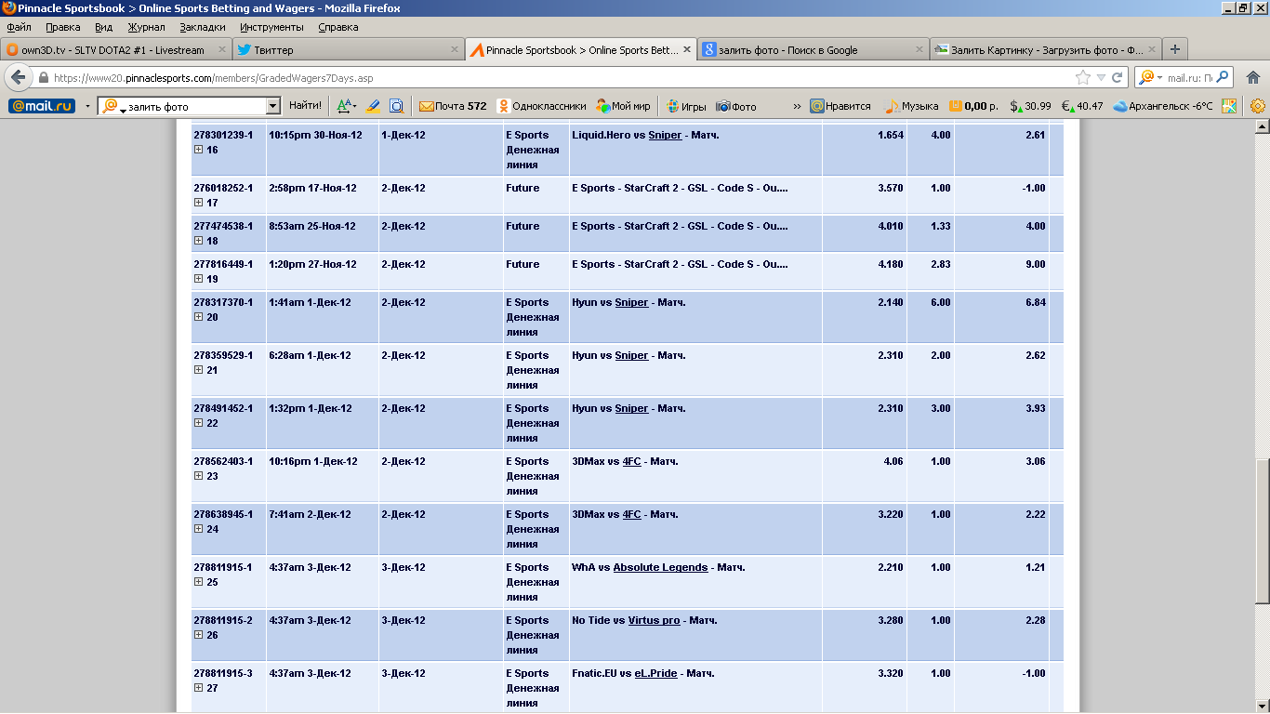Go back with the browser Back arrow
Screen dimensions: 1270x714
coord(18,78)
